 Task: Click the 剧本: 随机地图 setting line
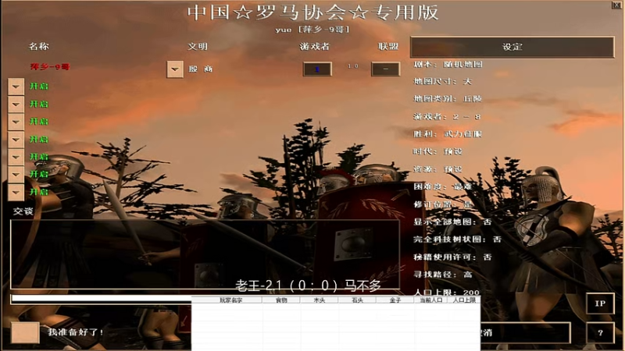click(x=448, y=65)
